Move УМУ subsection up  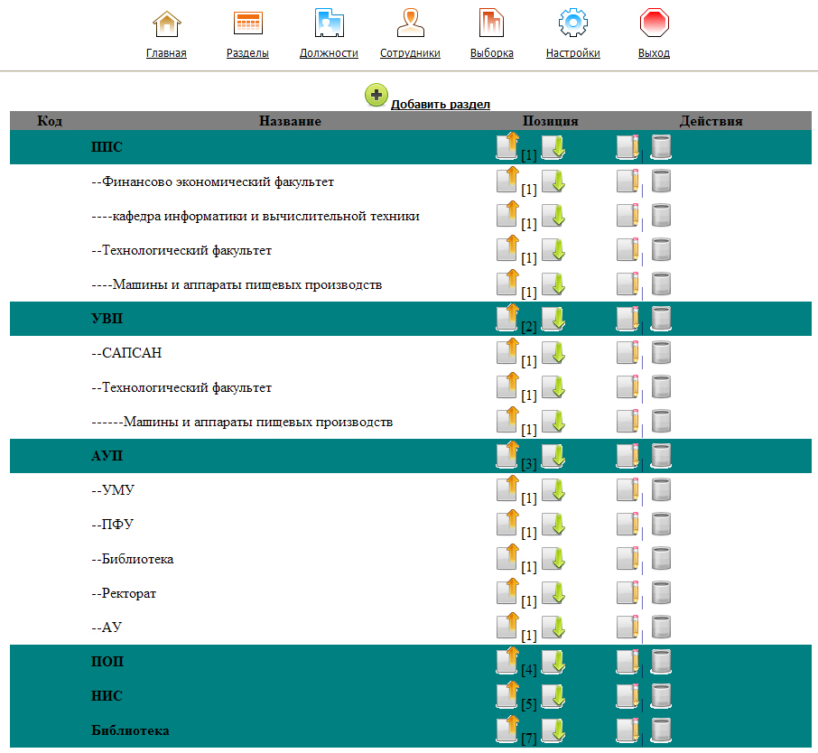(508, 490)
